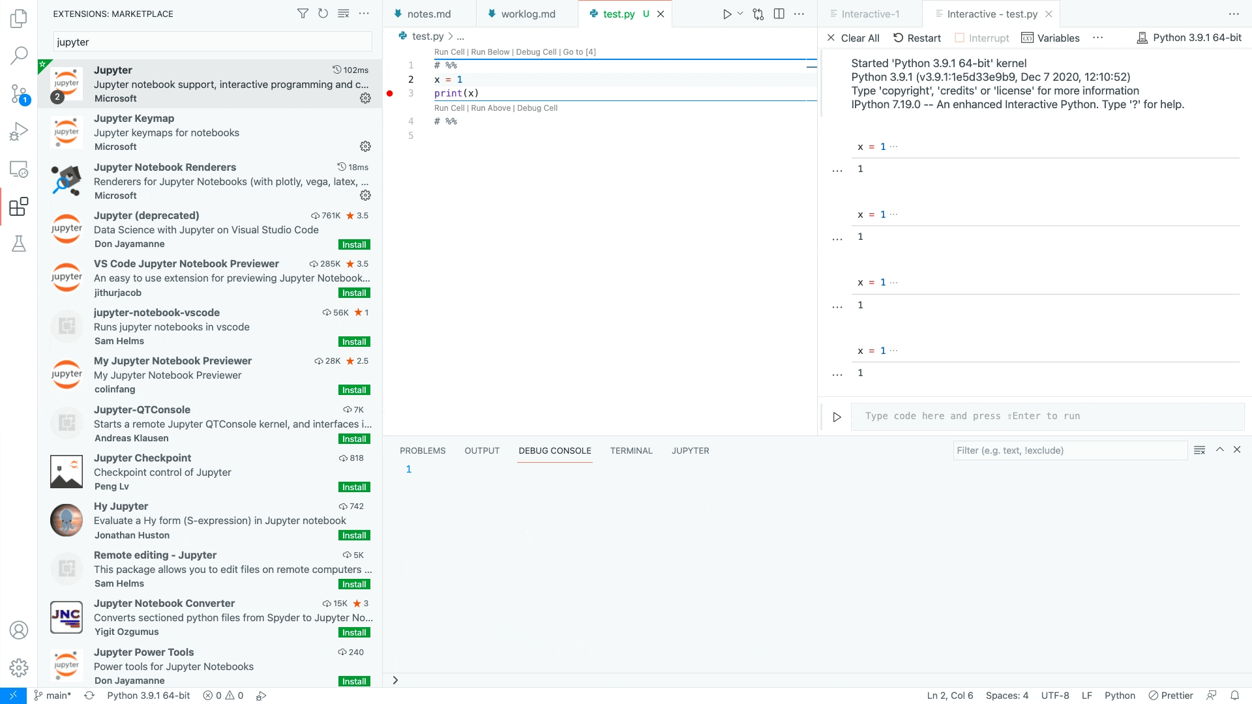
Task: Click the split editor icon
Action: 779,14
